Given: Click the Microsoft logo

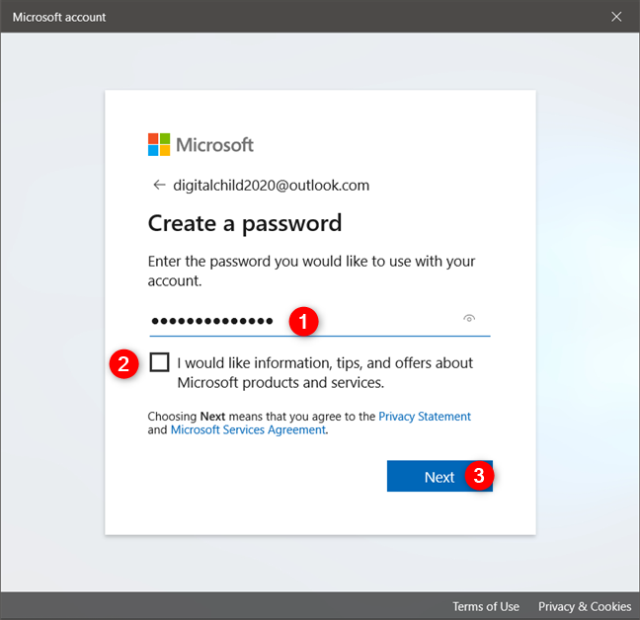Looking at the screenshot, I should (x=200, y=144).
